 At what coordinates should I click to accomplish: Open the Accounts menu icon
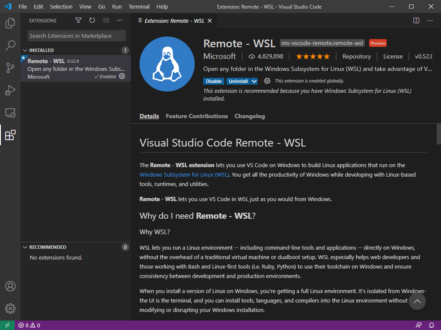[10, 286]
